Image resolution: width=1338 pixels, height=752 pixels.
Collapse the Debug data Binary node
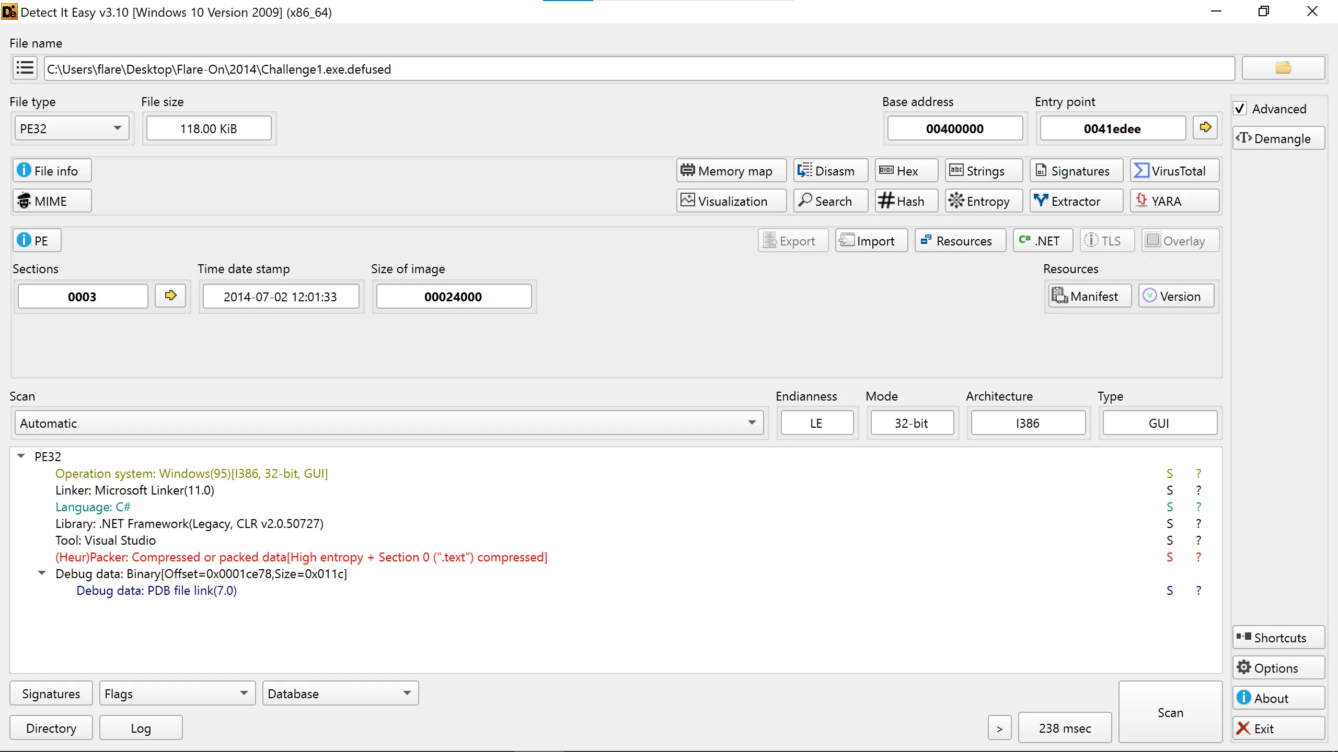[x=42, y=573]
